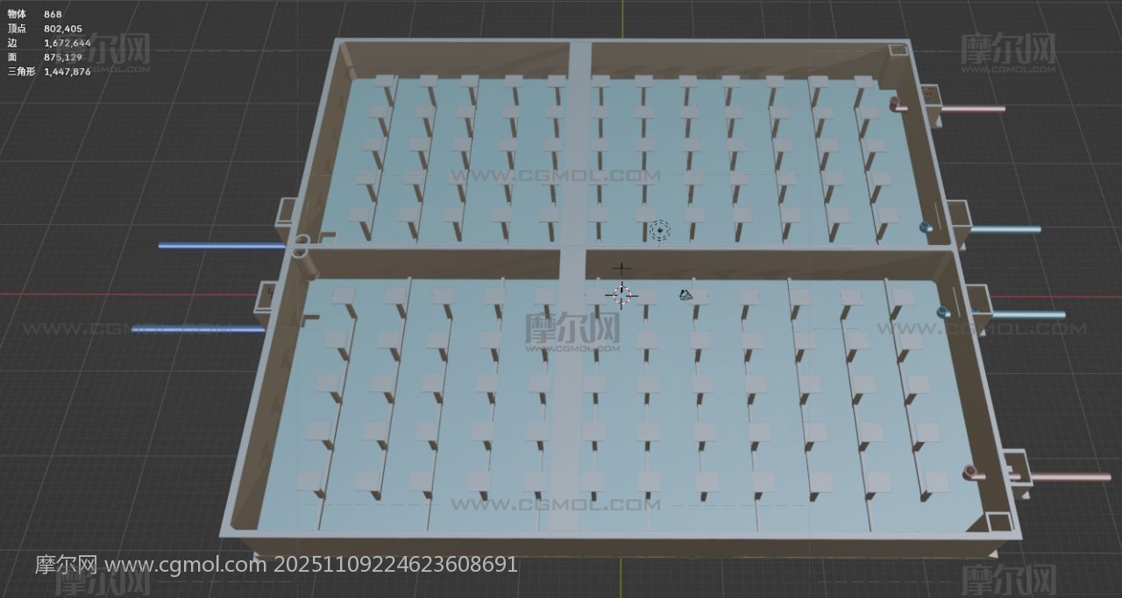Select the lower blue pipe on left side
The height and width of the screenshot is (598, 1122).
pyautogui.click(x=197, y=329)
